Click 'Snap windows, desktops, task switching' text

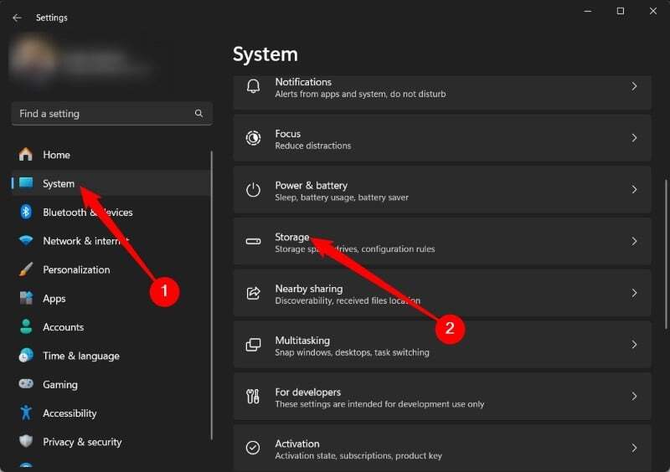pos(352,352)
